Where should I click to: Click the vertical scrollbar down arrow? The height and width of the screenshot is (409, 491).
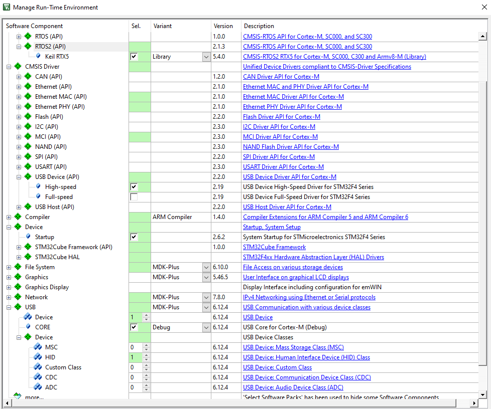click(x=482, y=395)
